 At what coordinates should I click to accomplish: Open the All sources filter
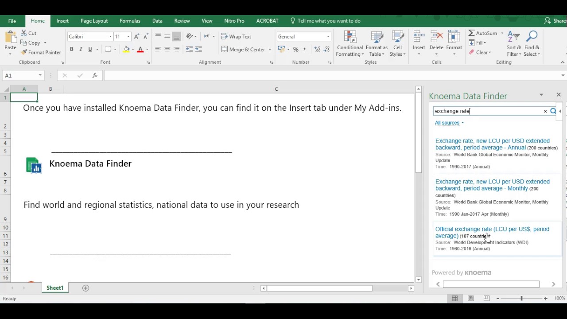click(x=449, y=123)
